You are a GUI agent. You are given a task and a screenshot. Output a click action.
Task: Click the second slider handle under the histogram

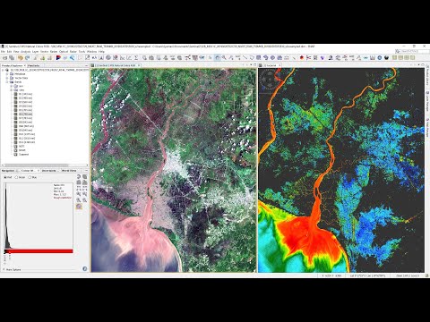(10, 252)
